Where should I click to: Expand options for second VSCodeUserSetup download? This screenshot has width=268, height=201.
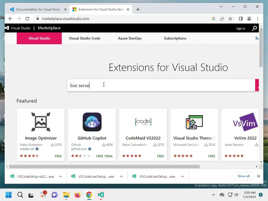pyautogui.click(x=121, y=176)
